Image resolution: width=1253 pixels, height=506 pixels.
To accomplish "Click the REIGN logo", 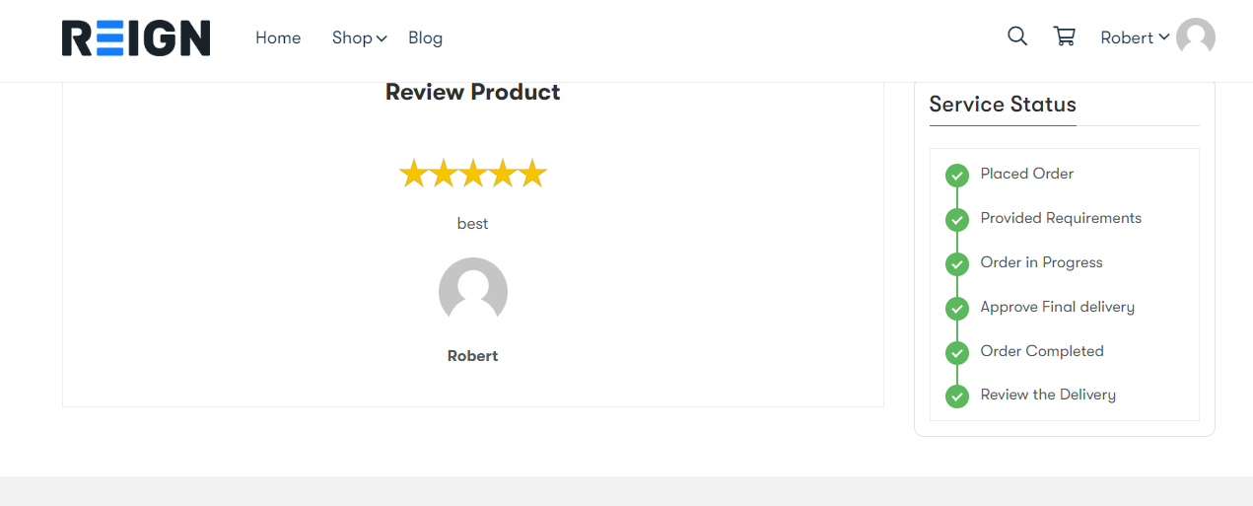I will [x=136, y=37].
